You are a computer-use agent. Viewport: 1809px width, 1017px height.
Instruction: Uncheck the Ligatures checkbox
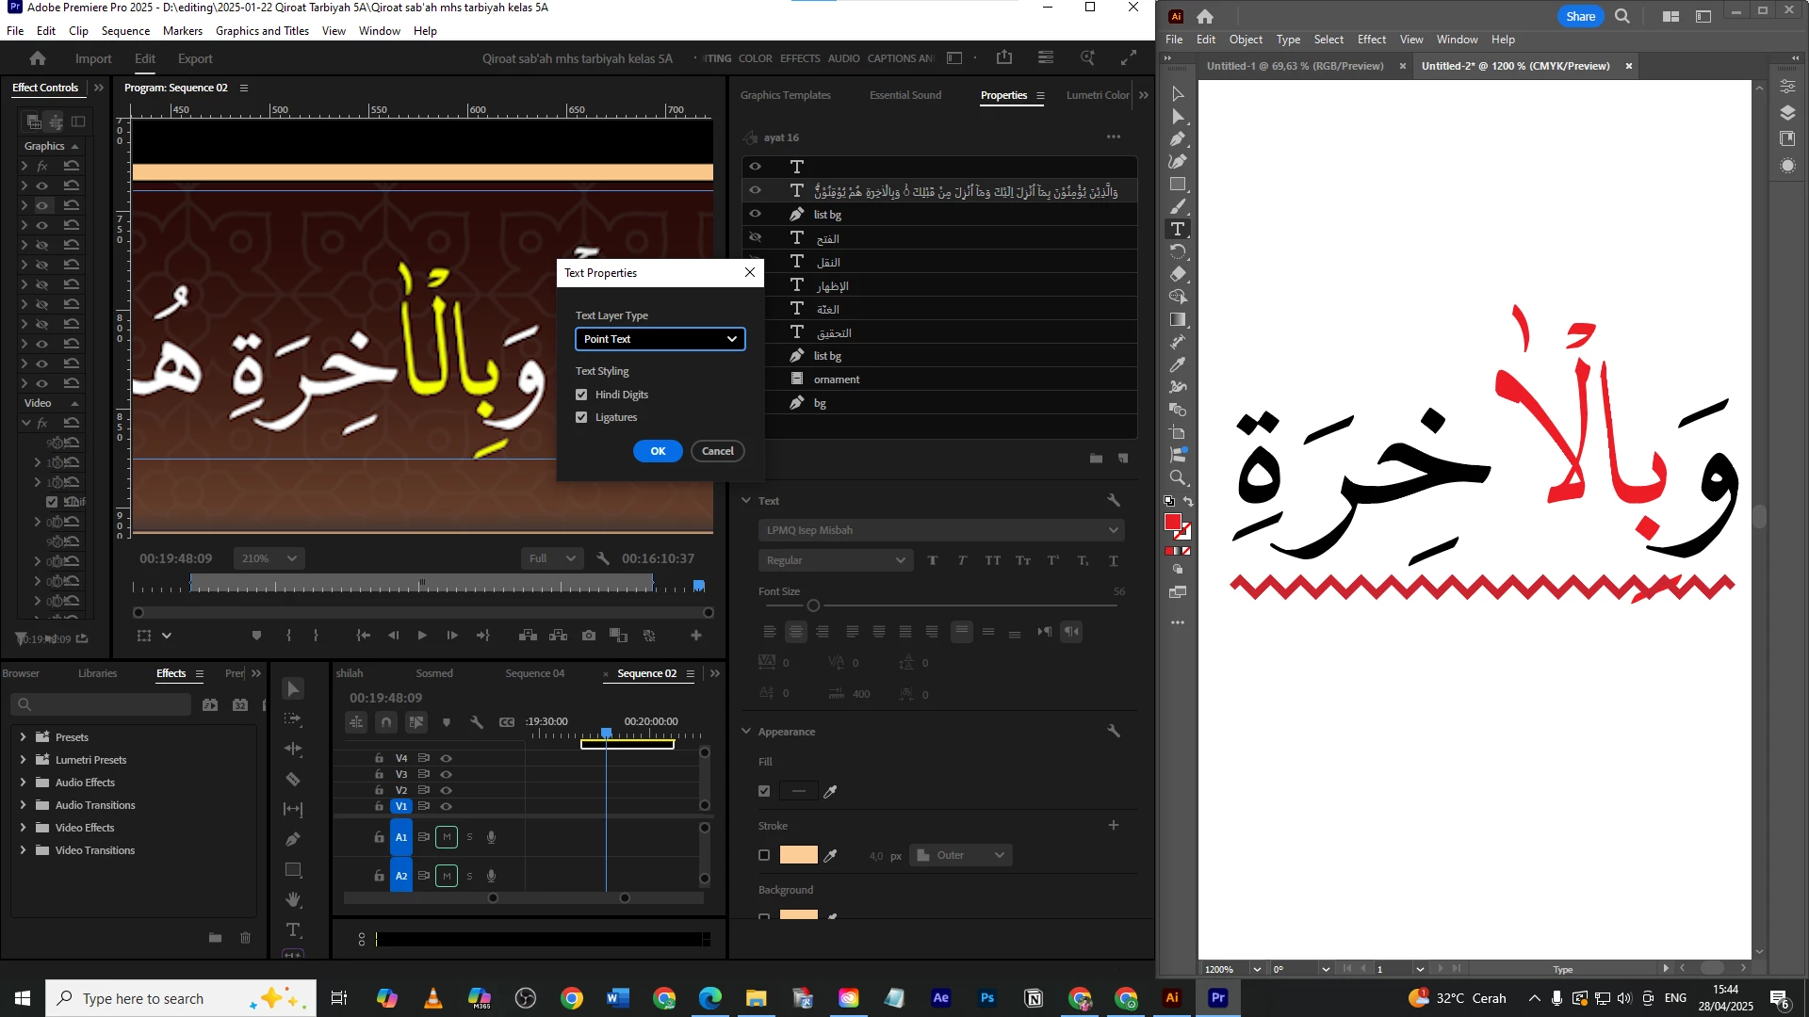pos(581,417)
